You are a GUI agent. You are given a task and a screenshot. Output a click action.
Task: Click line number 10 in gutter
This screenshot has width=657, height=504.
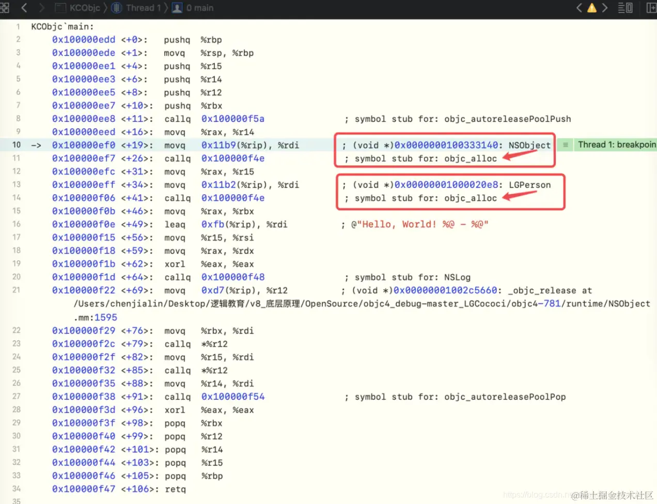17,145
